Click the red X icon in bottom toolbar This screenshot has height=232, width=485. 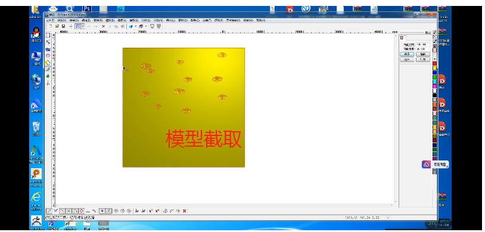(x=185, y=211)
